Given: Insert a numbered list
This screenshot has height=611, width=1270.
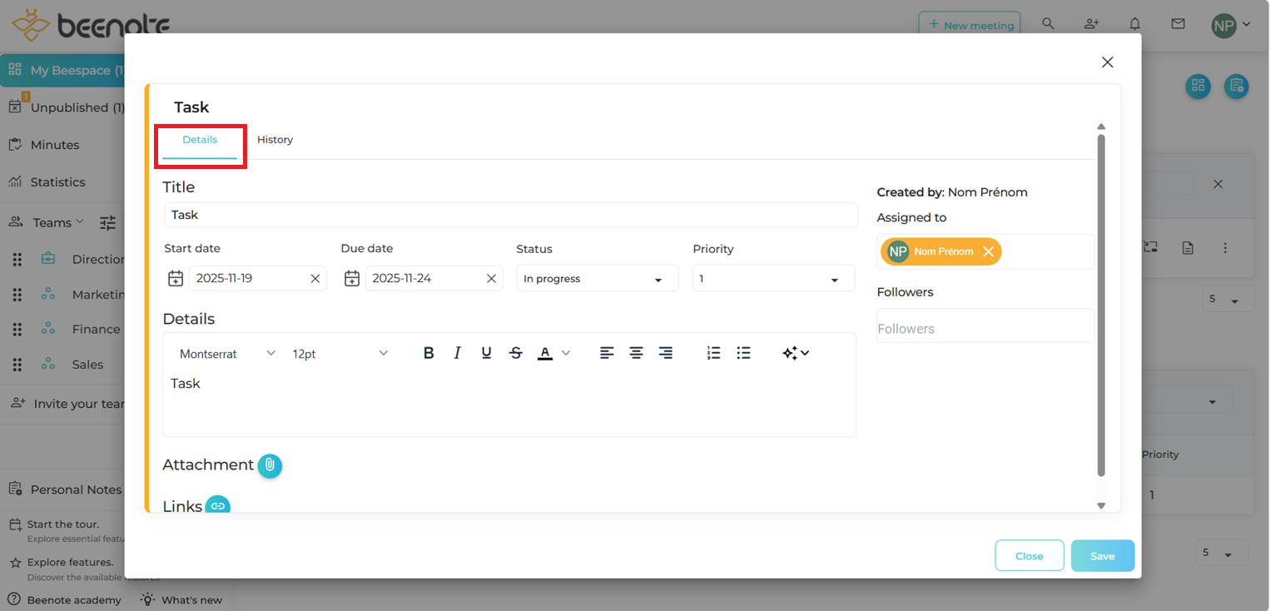Looking at the screenshot, I should (x=713, y=353).
